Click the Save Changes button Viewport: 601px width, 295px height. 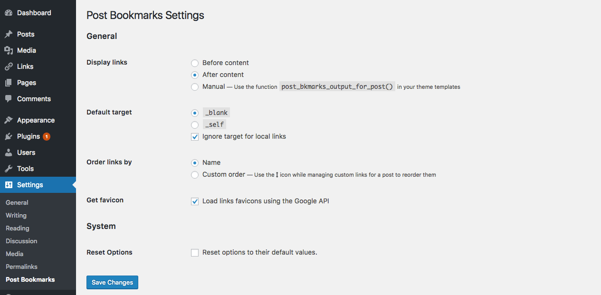tap(112, 283)
